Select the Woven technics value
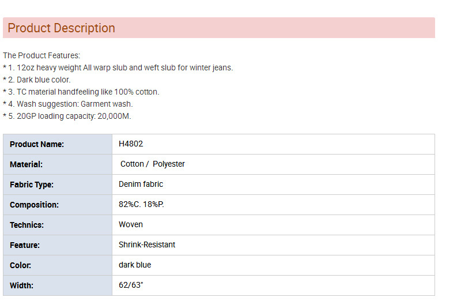Viewport: 457px width, 301px height. point(131,224)
